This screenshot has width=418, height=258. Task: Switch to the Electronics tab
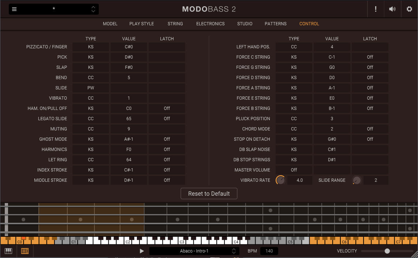click(210, 24)
